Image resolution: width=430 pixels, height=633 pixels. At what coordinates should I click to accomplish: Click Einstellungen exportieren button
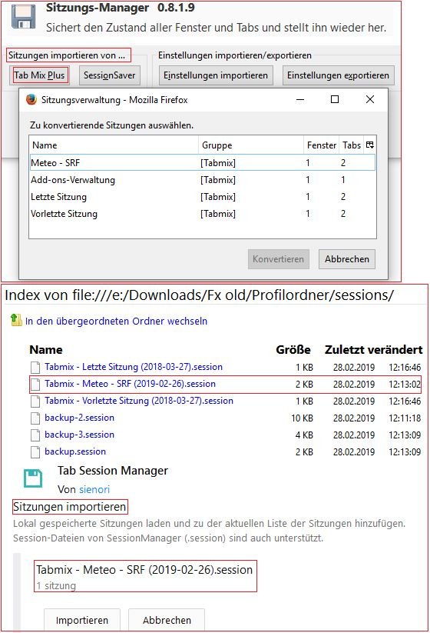(x=338, y=75)
